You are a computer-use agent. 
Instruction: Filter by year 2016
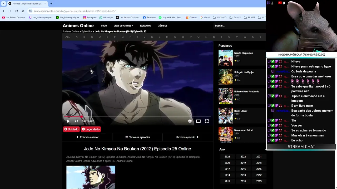pyautogui.click(x=243, y=169)
